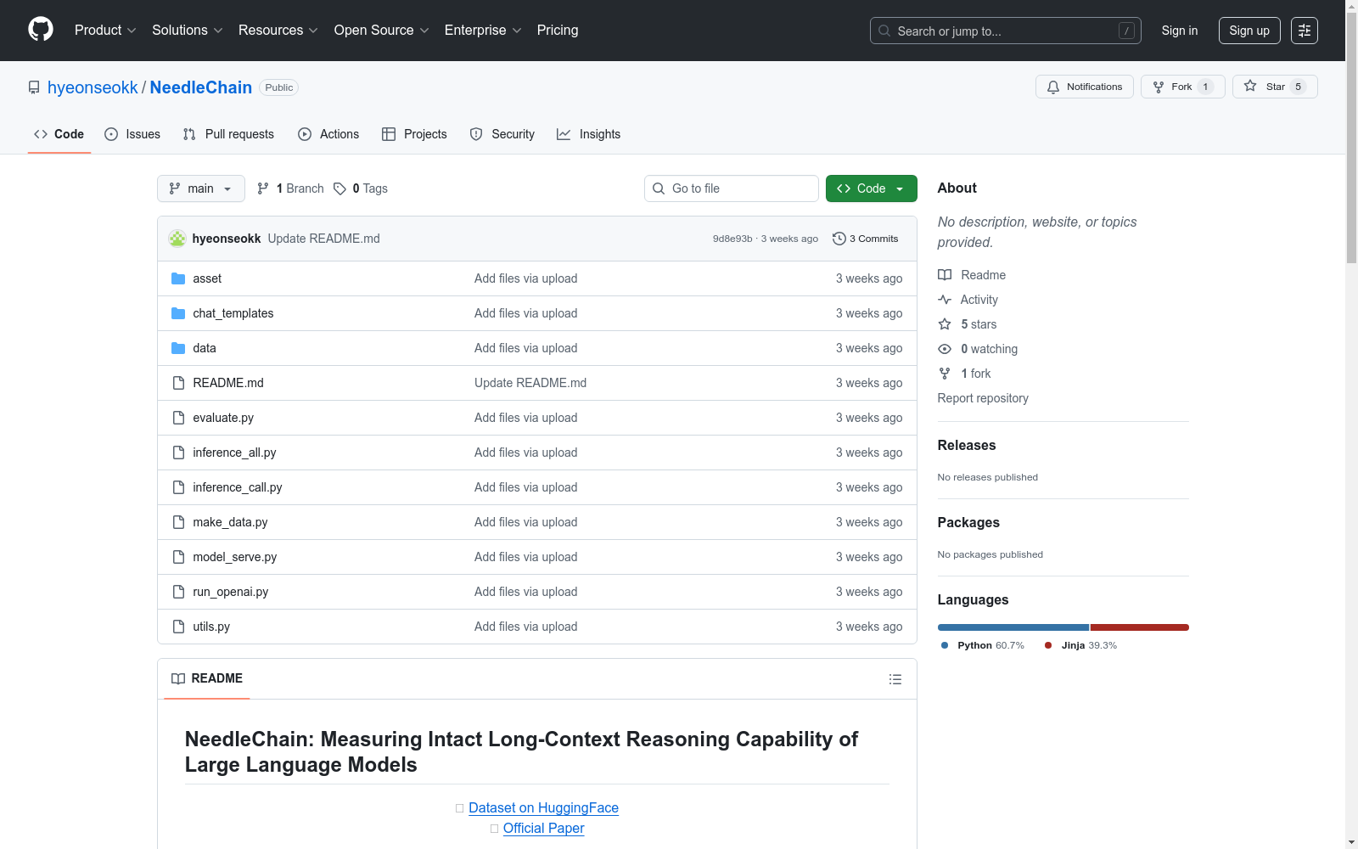Click the history clock icon by 3 Commits
Image resolution: width=1358 pixels, height=849 pixels.
839,239
